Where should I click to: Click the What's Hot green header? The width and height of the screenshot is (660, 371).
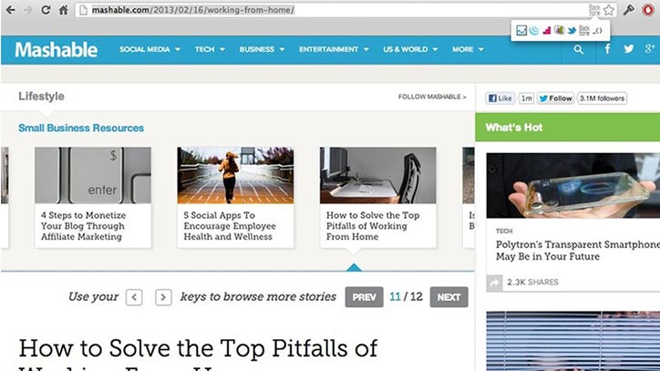pos(567,128)
